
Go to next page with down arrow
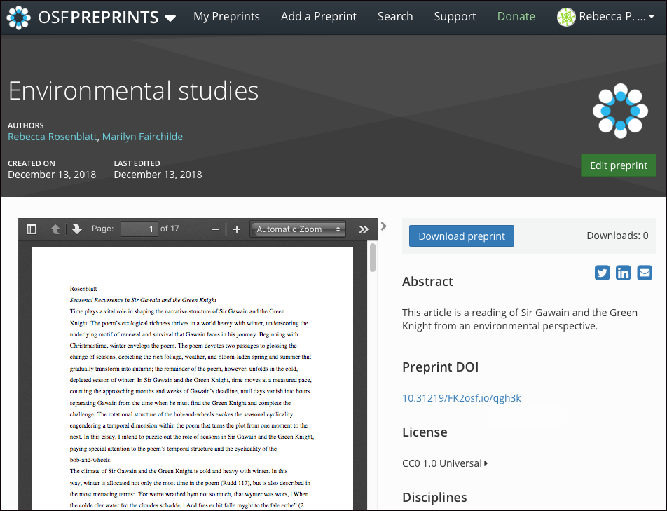76,229
